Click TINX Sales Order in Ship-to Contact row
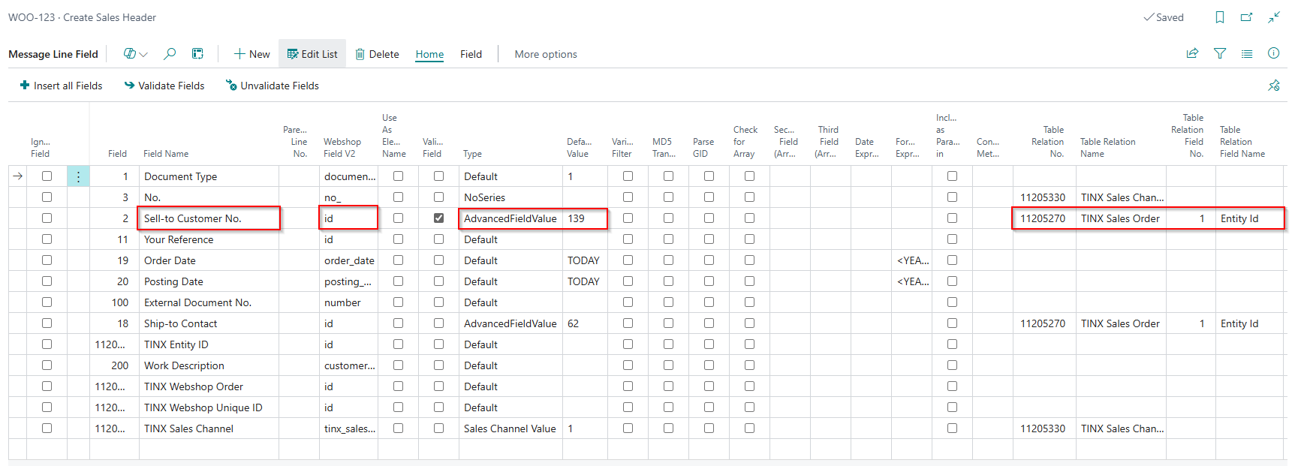1295x466 pixels. 1121,323
